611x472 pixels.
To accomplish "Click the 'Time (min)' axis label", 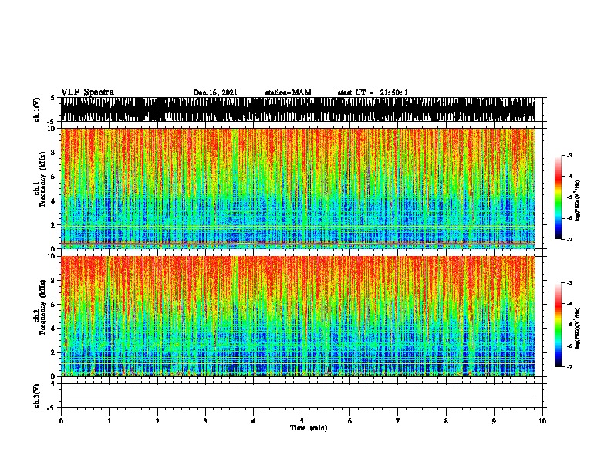I will click(309, 428).
